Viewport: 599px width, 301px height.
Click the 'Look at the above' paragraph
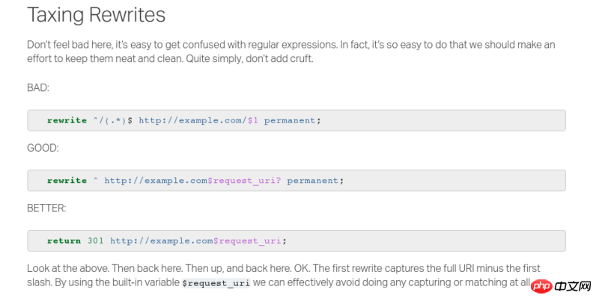[x=284, y=275]
